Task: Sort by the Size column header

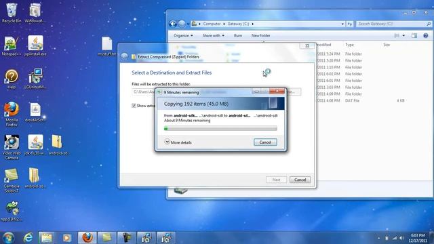Action: 387,45
